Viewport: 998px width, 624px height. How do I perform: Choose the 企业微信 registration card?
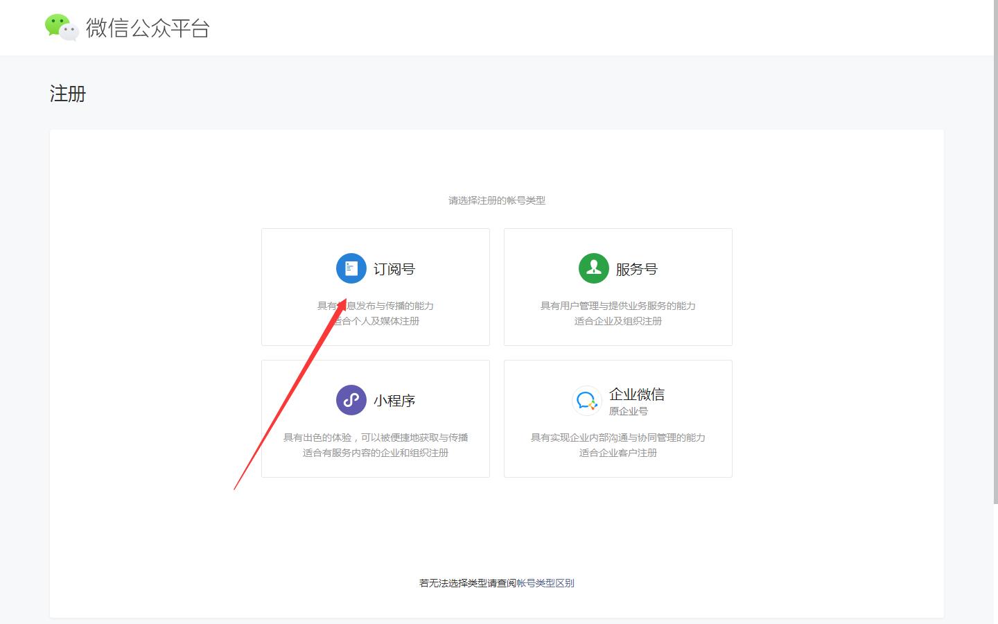618,419
